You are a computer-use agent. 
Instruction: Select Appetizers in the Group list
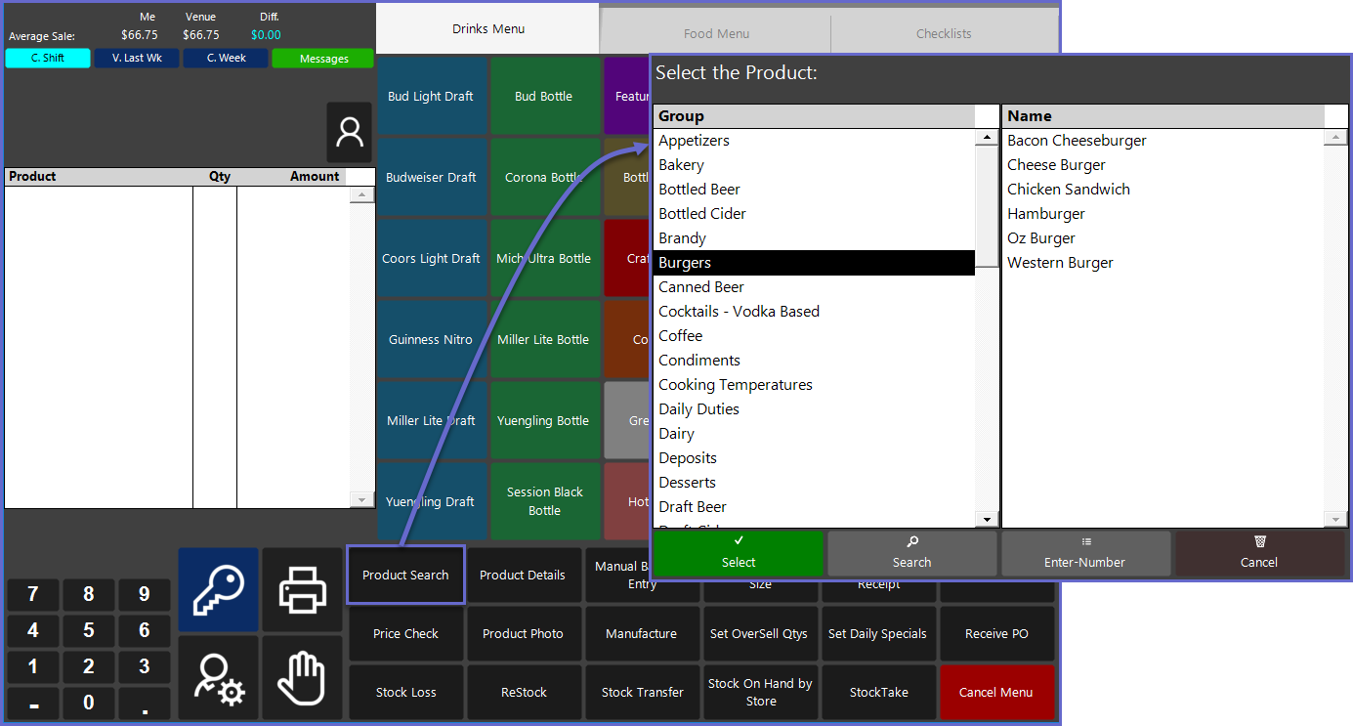tap(694, 141)
